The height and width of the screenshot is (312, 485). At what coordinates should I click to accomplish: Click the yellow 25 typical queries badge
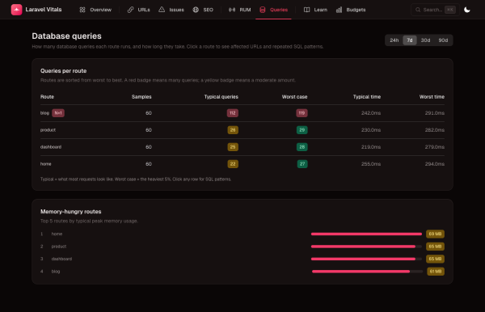233,147
